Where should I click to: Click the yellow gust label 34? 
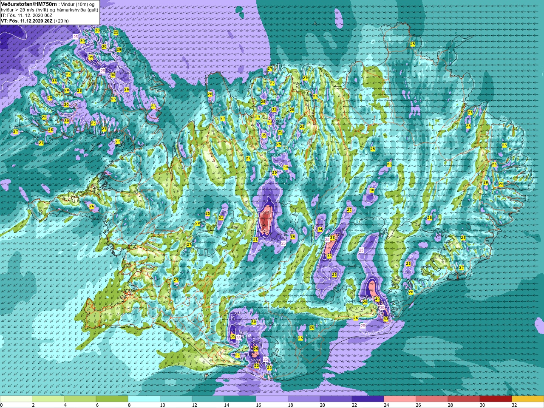pyautogui.click(x=320, y=229)
